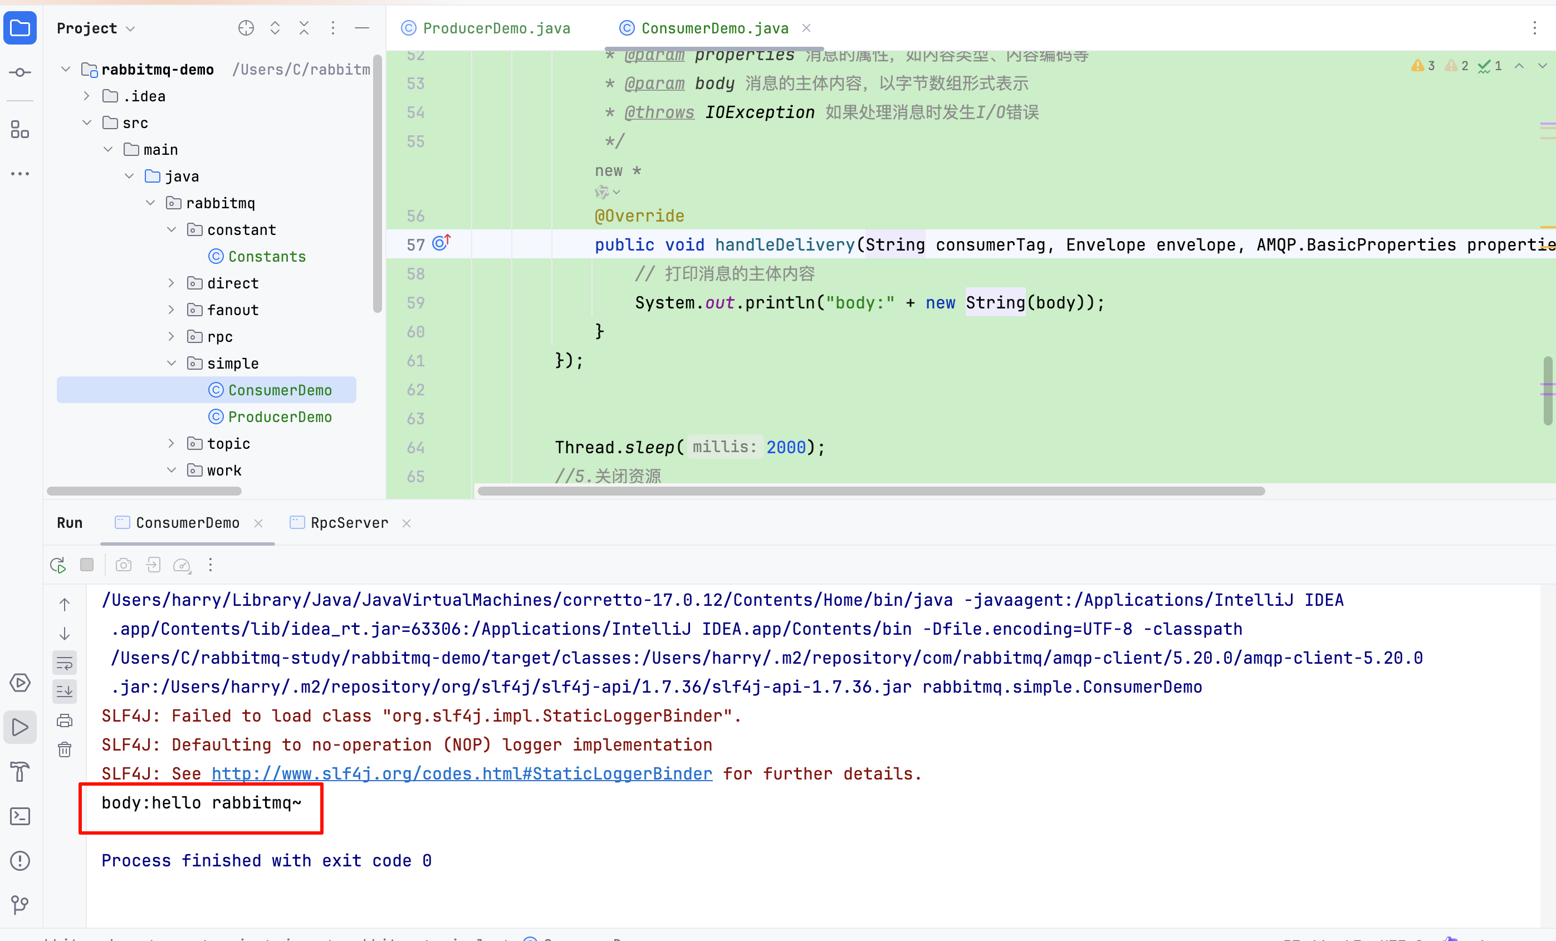Image resolution: width=1556 pixels, height=941 pixels.
Task: Open the Commit tool window icon
Action: coord(19,72)
